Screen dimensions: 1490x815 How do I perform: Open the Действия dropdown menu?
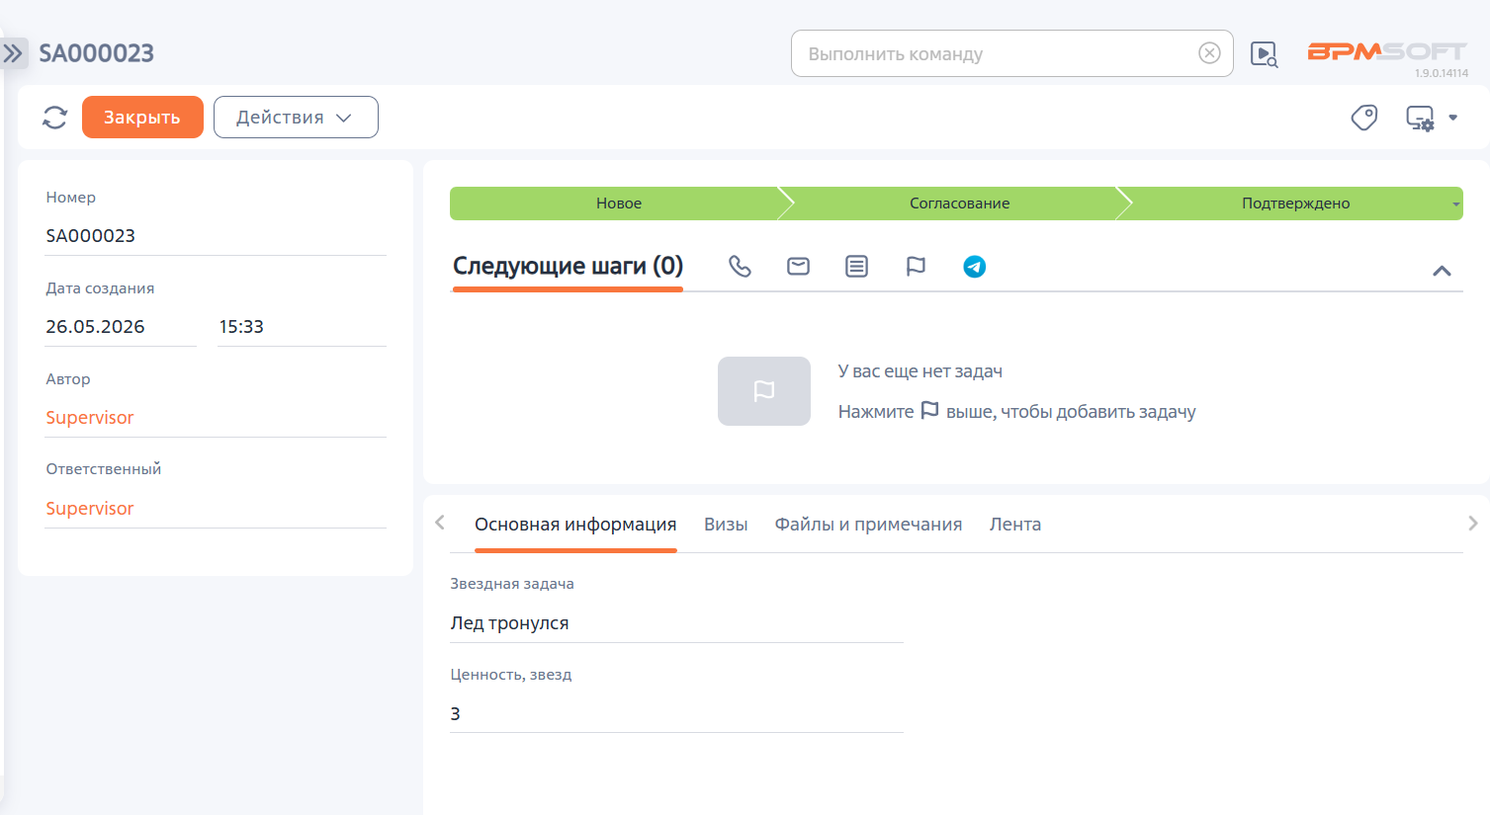(296, 117)
